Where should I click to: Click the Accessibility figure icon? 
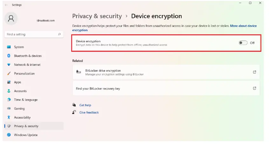pyautogui.click(x=9, y=117)
